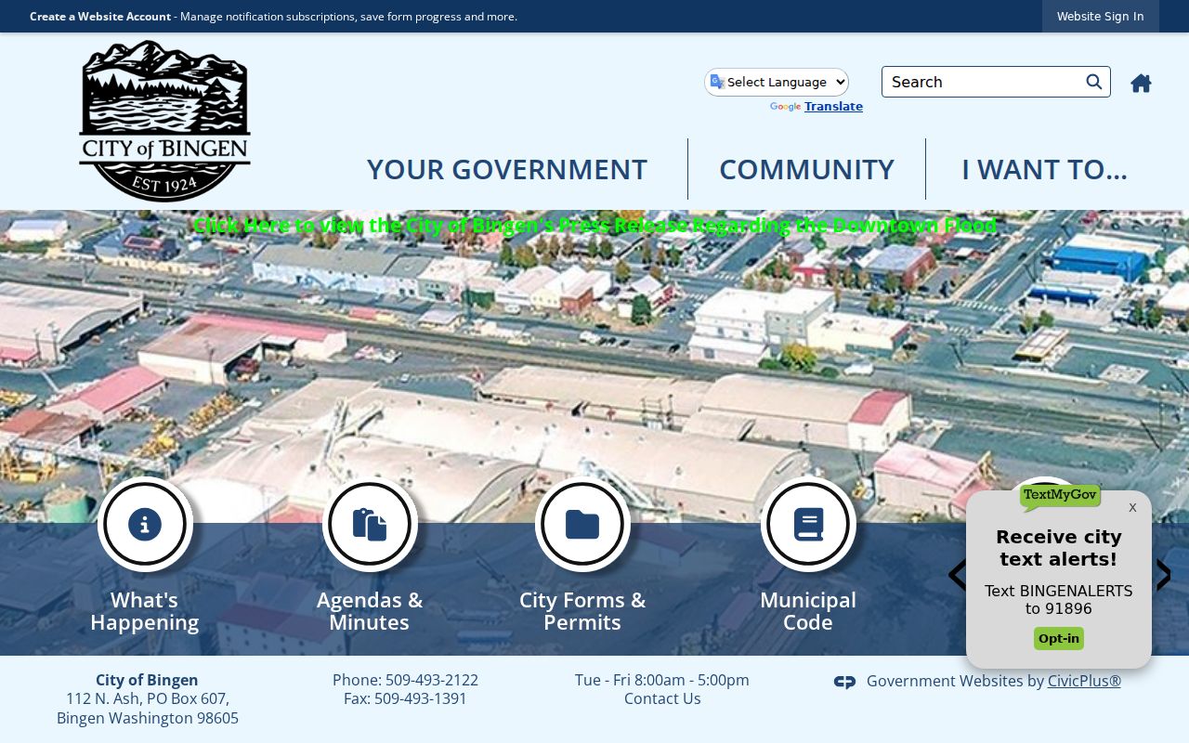Click the Google Translate link

pyautogui.click(x=833, y=106)
